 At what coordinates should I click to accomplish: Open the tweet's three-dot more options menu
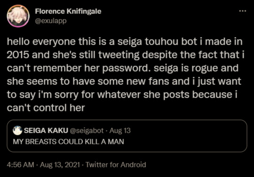coord(243,11)
